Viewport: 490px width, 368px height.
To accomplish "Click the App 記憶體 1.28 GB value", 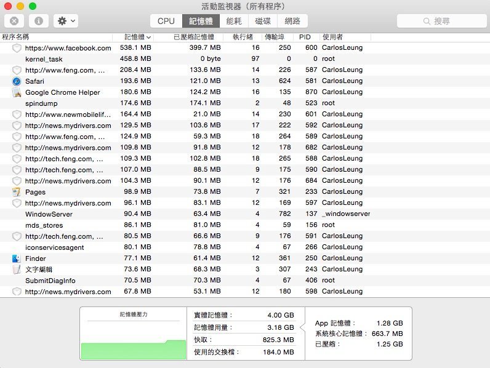I will [390, 323].
